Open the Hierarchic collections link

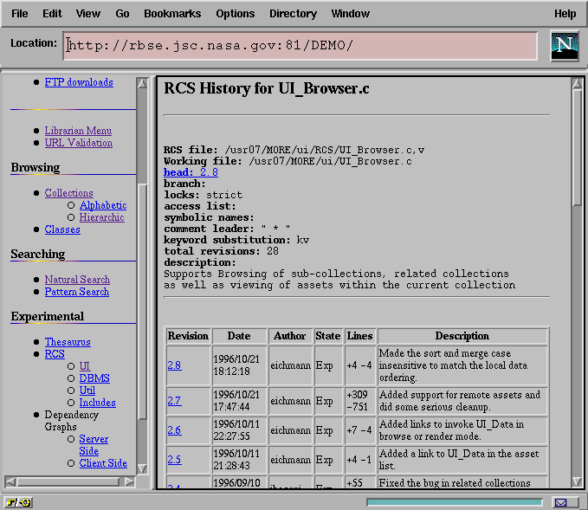102,217
